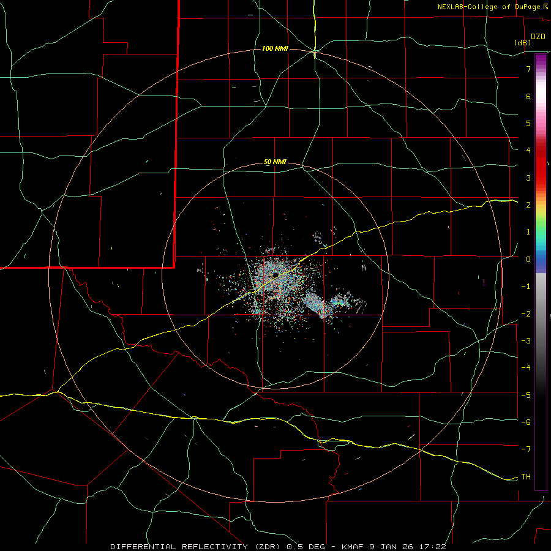Screen dimensions: 551x551
Task: Click the 2 value on the color scale
Action: coord(528,205)
